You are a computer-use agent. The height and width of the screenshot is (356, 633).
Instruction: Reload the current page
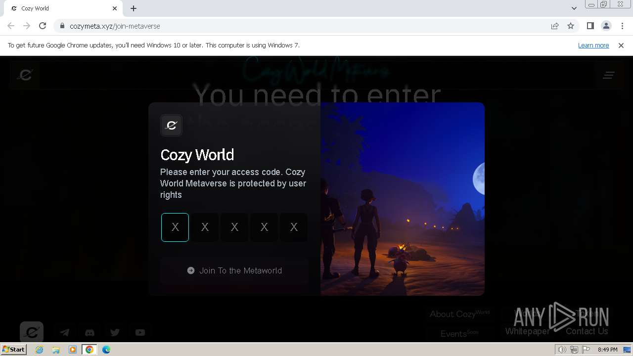coord(43,26)
